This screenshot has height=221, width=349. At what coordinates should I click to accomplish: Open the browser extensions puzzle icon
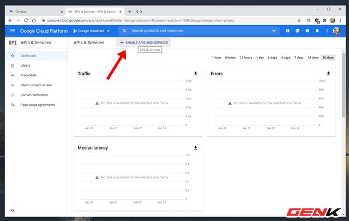click(324, 21)
